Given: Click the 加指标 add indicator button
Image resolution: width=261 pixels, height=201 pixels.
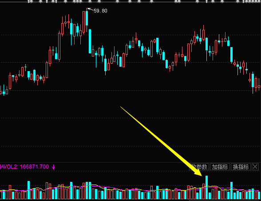Looking at the screenshot, I should 220,167.
